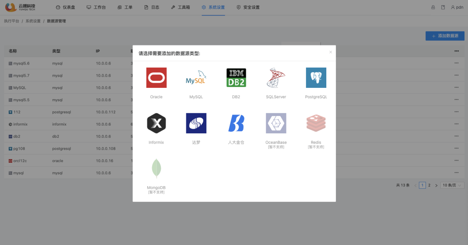The image size is (468, 245).
Task: Open actions menu for last mysql row
Action: tap(456, 173)
